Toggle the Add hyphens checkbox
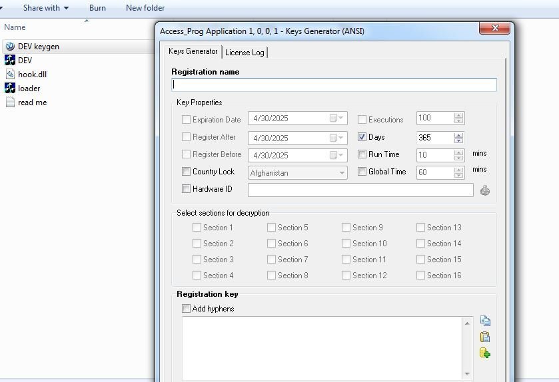Screen dimensions: 559x382 [x=187, y=309]
